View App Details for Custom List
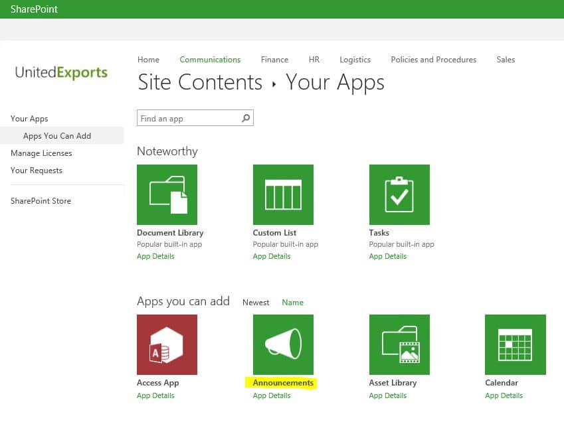This screenshot has width=564, height=422. tap(272, 256)
